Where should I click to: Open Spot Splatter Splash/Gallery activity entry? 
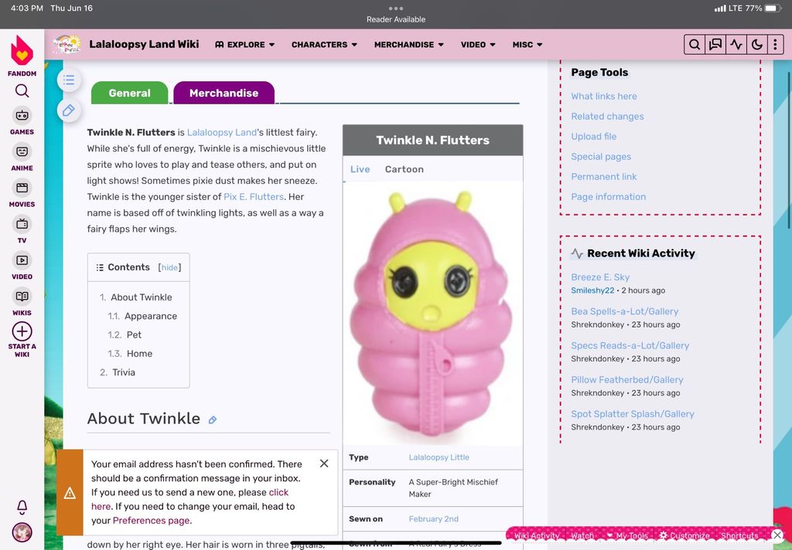[x=633, y=414]
